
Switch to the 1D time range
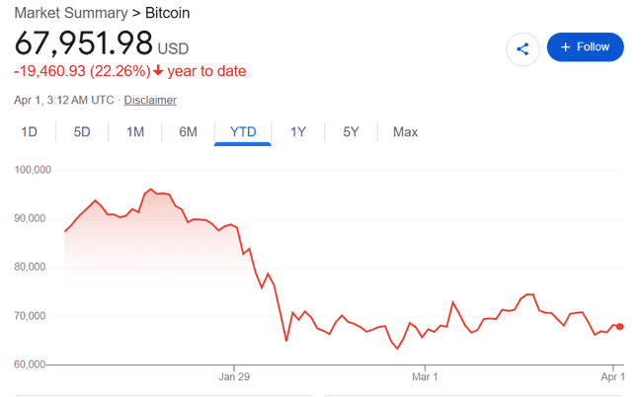pos(30,131)
